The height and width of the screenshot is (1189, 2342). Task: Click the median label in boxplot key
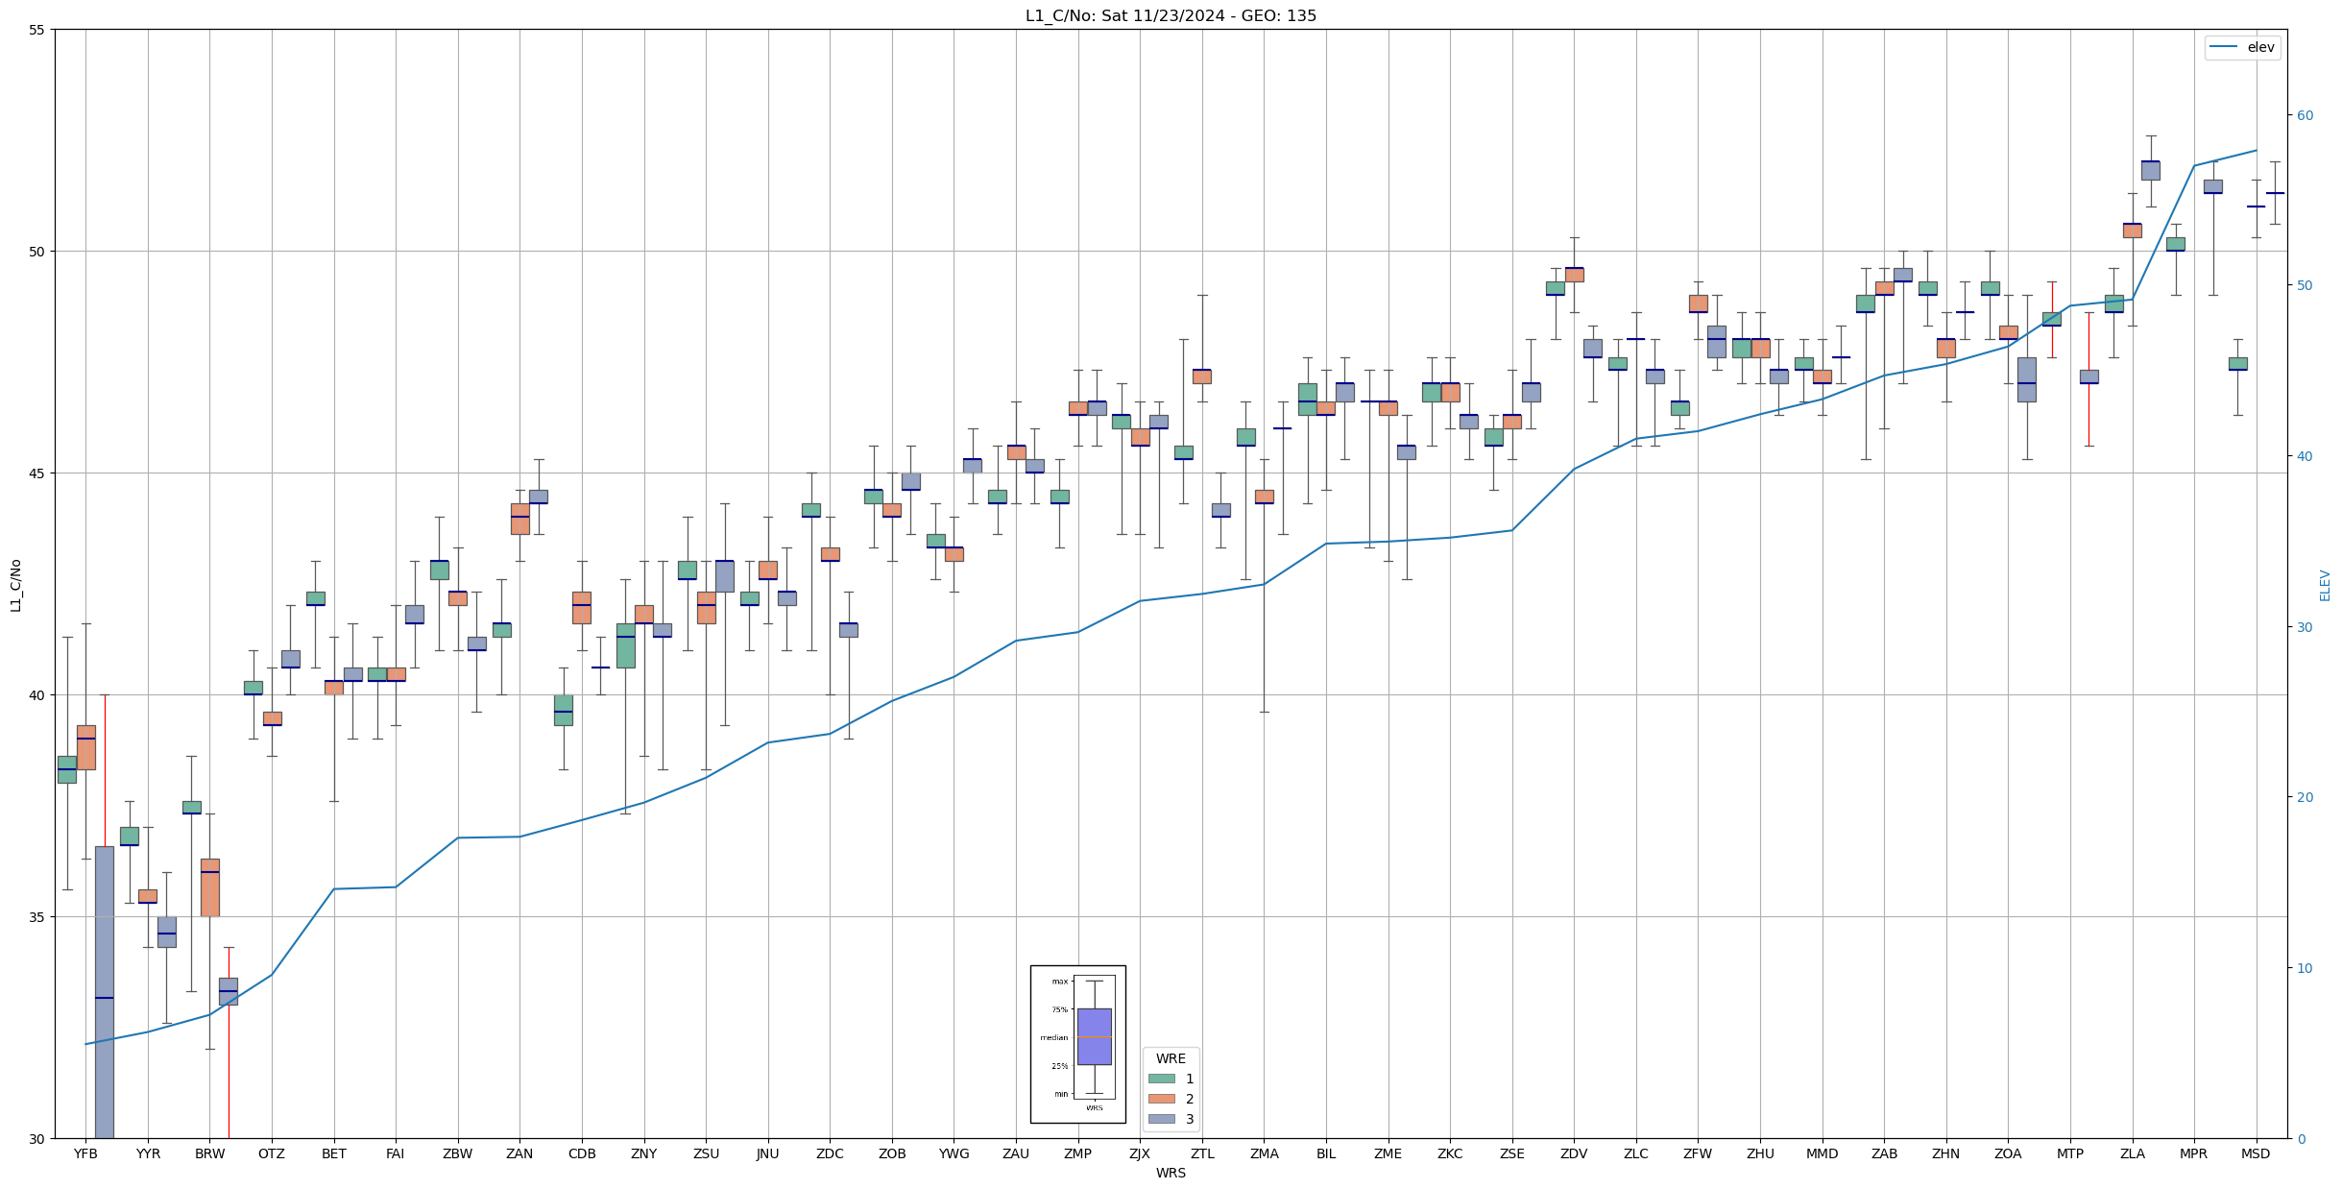(x=1053, y=1037)
